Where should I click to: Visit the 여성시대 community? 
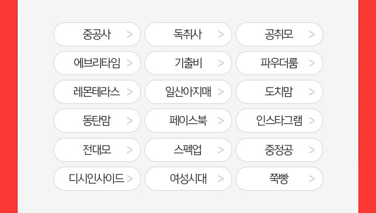[x=188, y=179]
